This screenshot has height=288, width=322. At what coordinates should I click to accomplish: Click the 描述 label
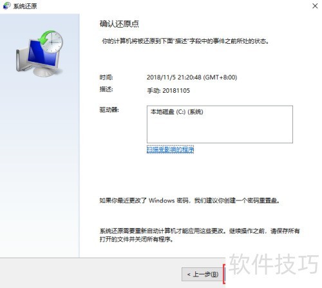(106, 89)
